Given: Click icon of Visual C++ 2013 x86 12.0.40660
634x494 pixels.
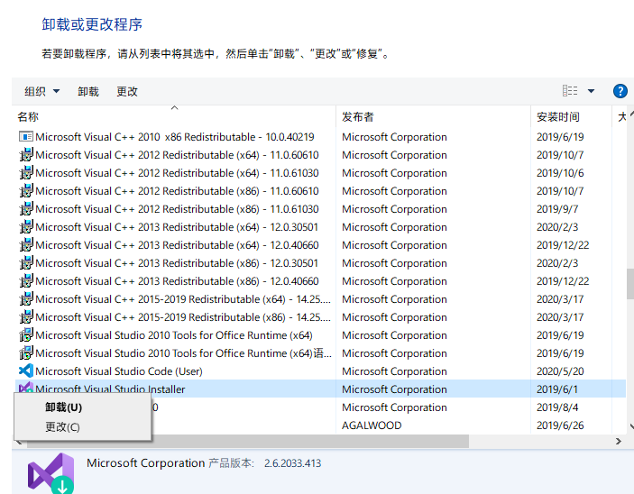Looking at the screenshot, I should tap(26, 281).
